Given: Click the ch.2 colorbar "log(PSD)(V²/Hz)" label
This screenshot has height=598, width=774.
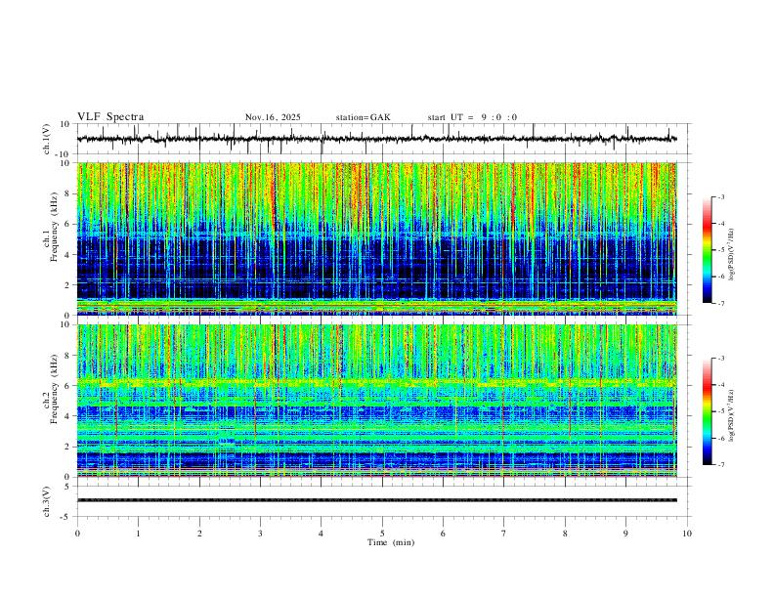Looking at the screenshot, I should [732, 415].
